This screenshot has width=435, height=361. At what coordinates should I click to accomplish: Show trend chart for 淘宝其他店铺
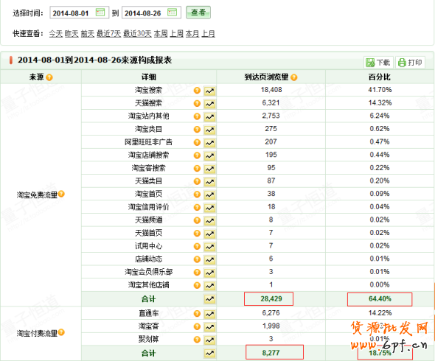pyautogui.click(x=209, y=286)
